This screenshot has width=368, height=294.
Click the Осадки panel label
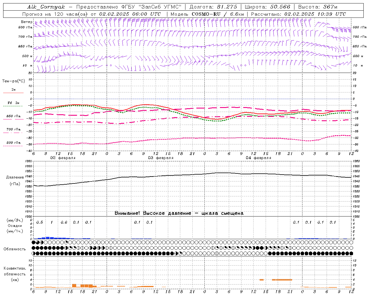point(15,226)
